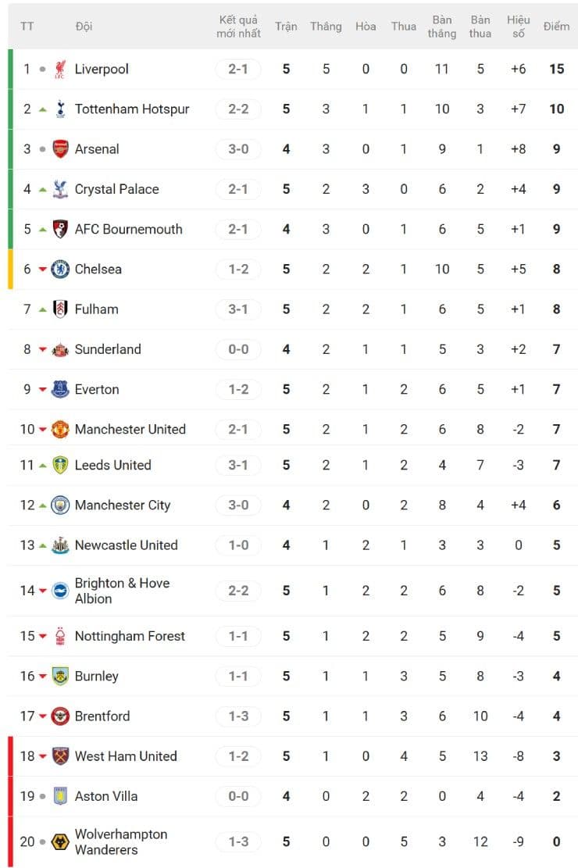Click the Brighton & Hove Albion name

(x=122, y=591)
